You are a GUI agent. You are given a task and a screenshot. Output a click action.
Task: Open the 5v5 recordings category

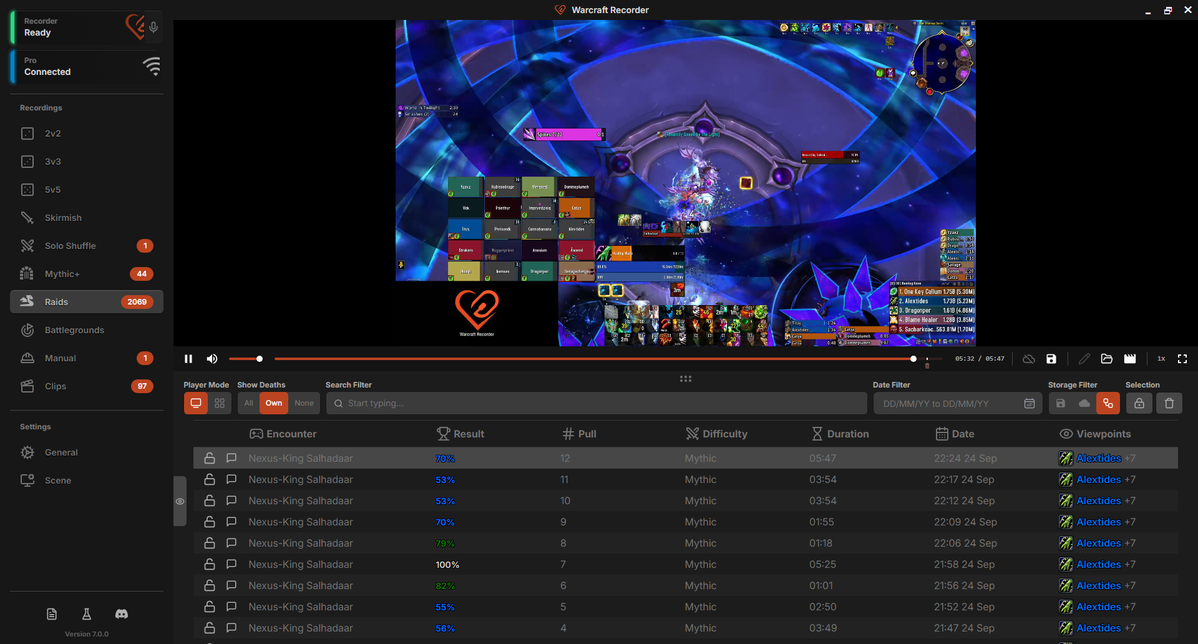pyautogui.click(x=87, y=190)
